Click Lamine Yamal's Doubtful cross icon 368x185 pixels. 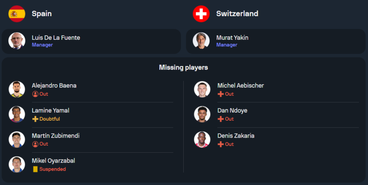(x=35, y=119)
